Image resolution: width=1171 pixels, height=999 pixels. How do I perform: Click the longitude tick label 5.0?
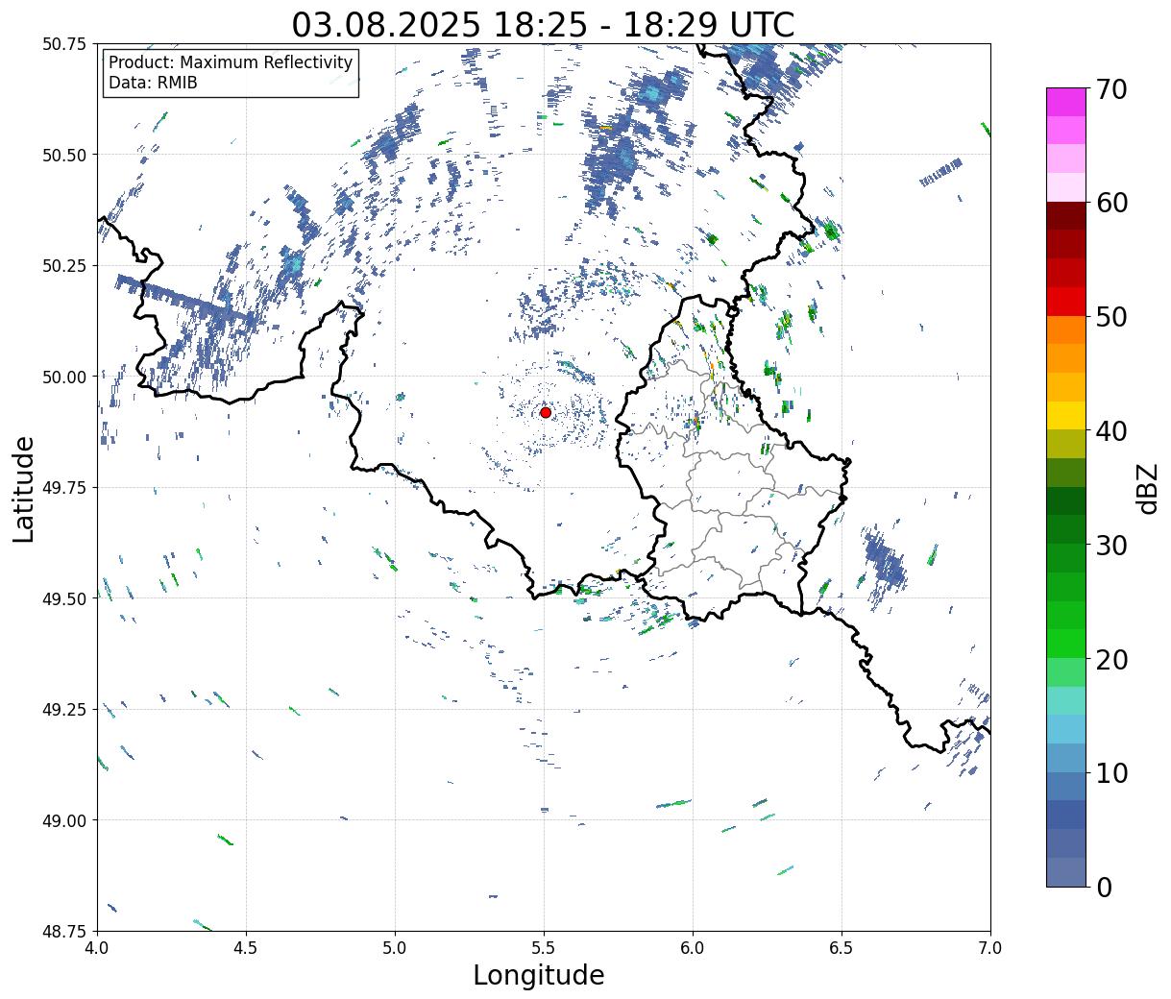click(x=395, y=948)
